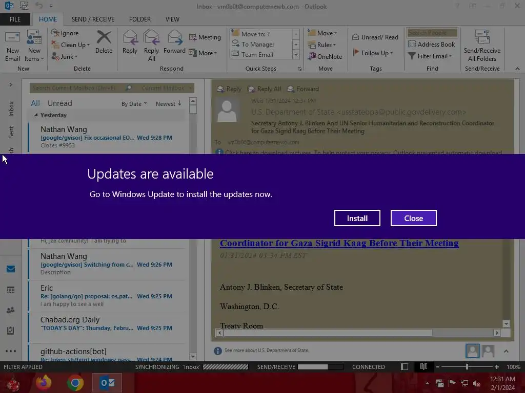Open the Address Book
This screenshot has width=525, height=393.
tap(432, 44)
